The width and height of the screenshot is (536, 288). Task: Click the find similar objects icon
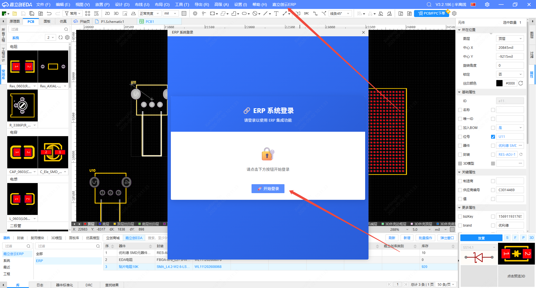click(x=96, y=13)
